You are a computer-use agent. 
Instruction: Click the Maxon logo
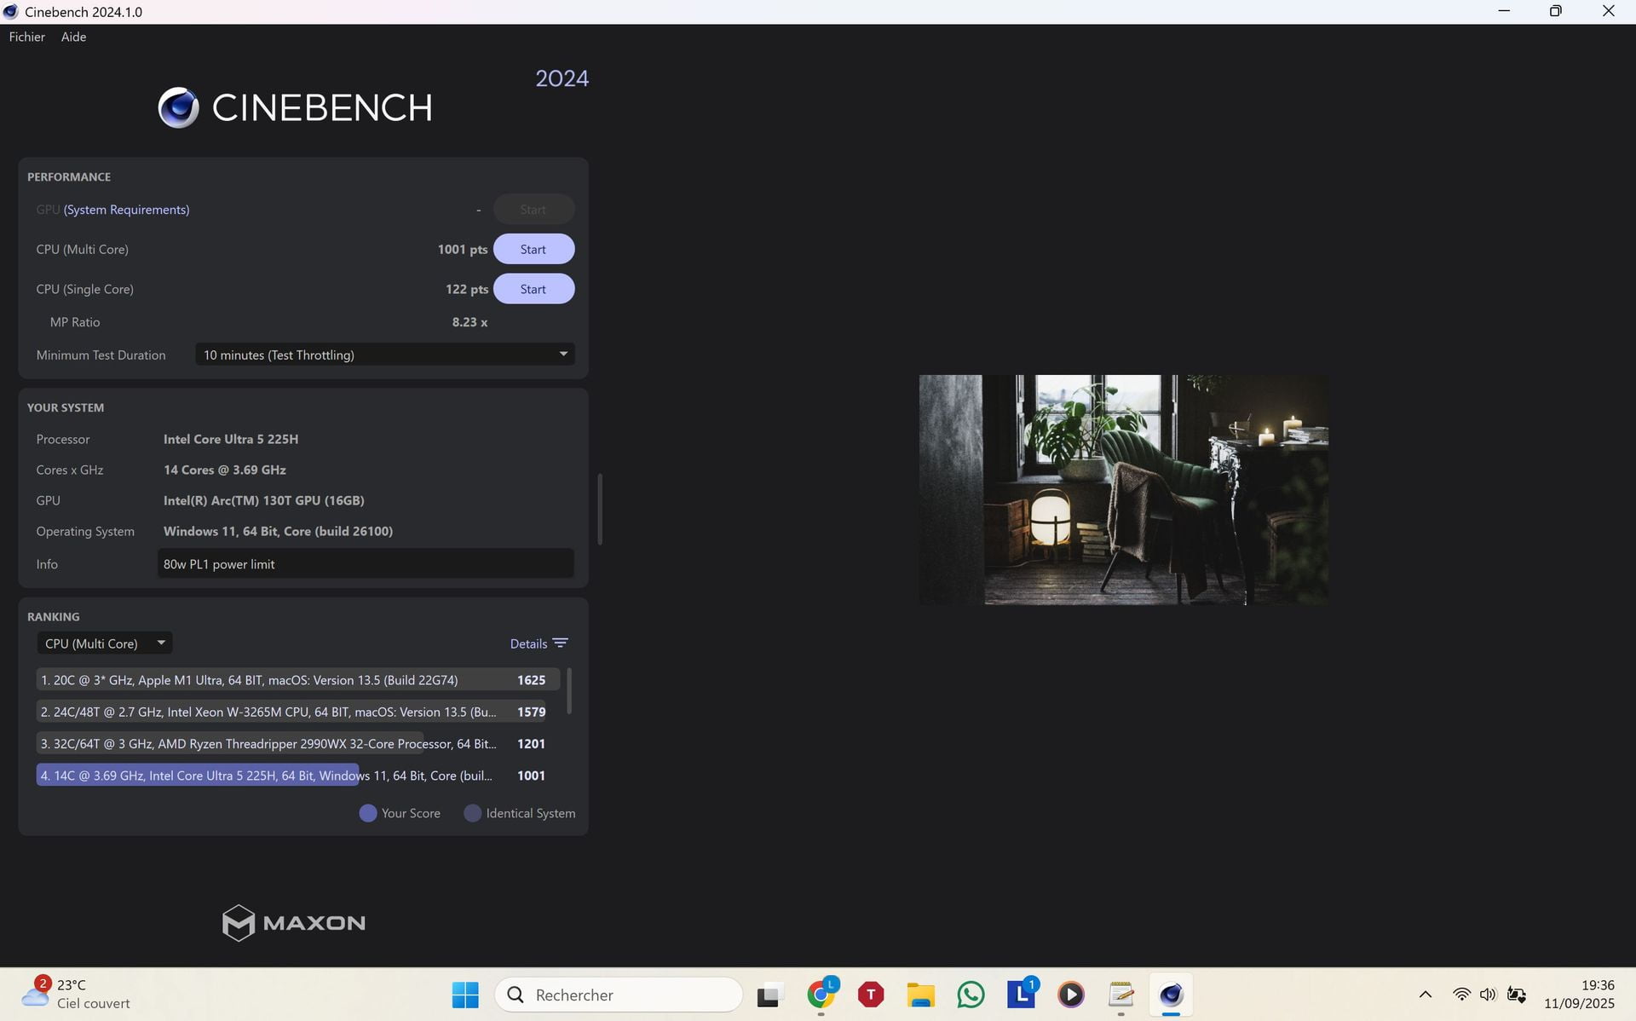[294, 922]
